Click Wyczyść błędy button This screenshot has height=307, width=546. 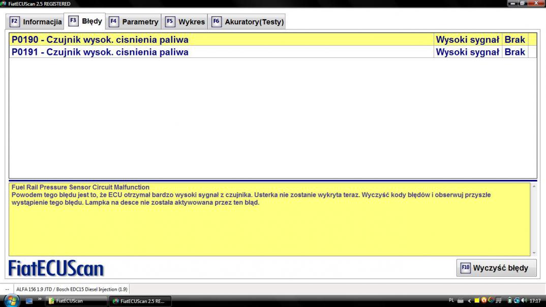[497, 268]
